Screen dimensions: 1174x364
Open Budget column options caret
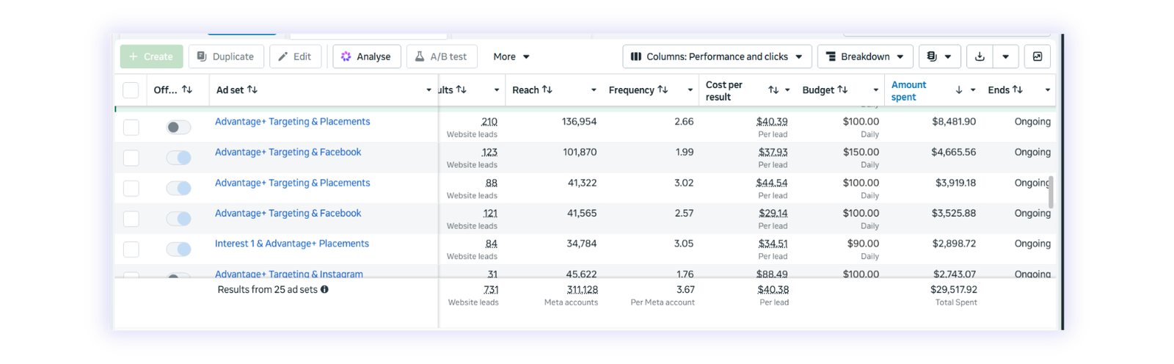coord(875,90)
